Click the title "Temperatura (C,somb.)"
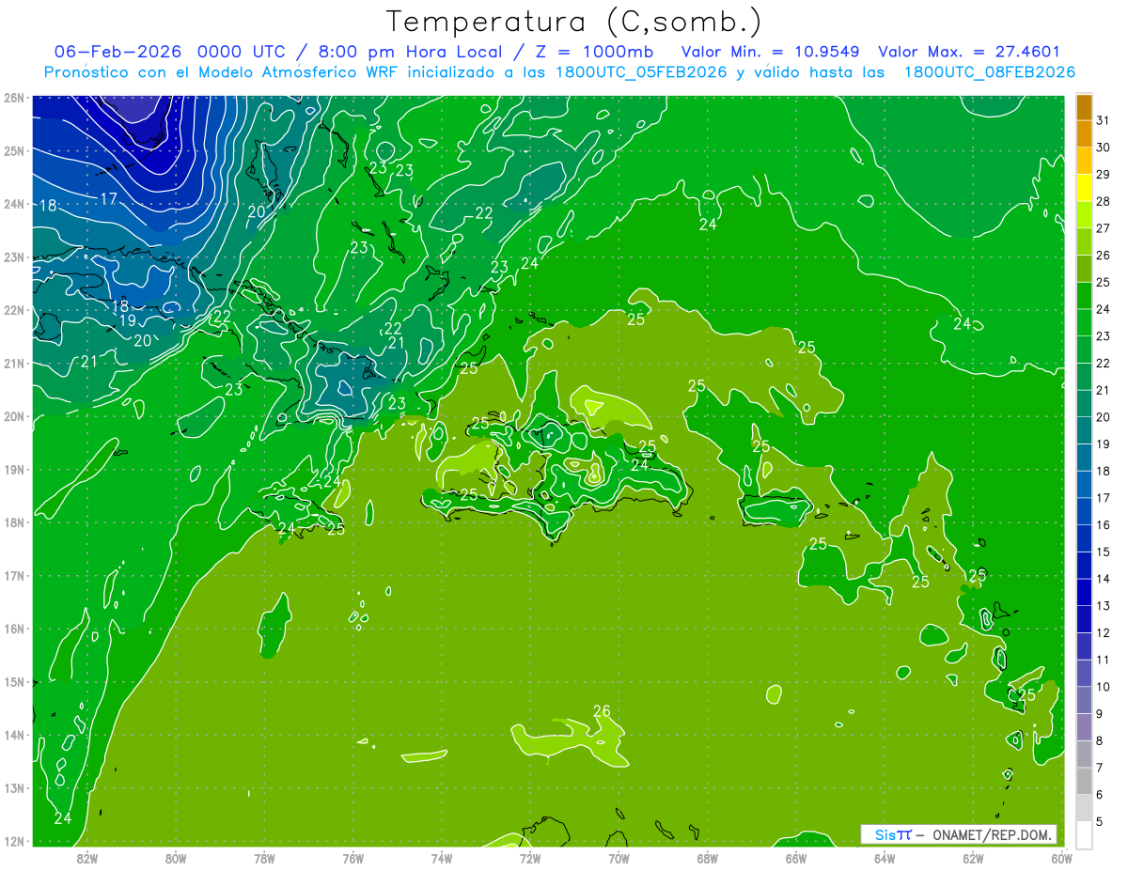This screenshot has height=871, width=1128. click(574, 21)
